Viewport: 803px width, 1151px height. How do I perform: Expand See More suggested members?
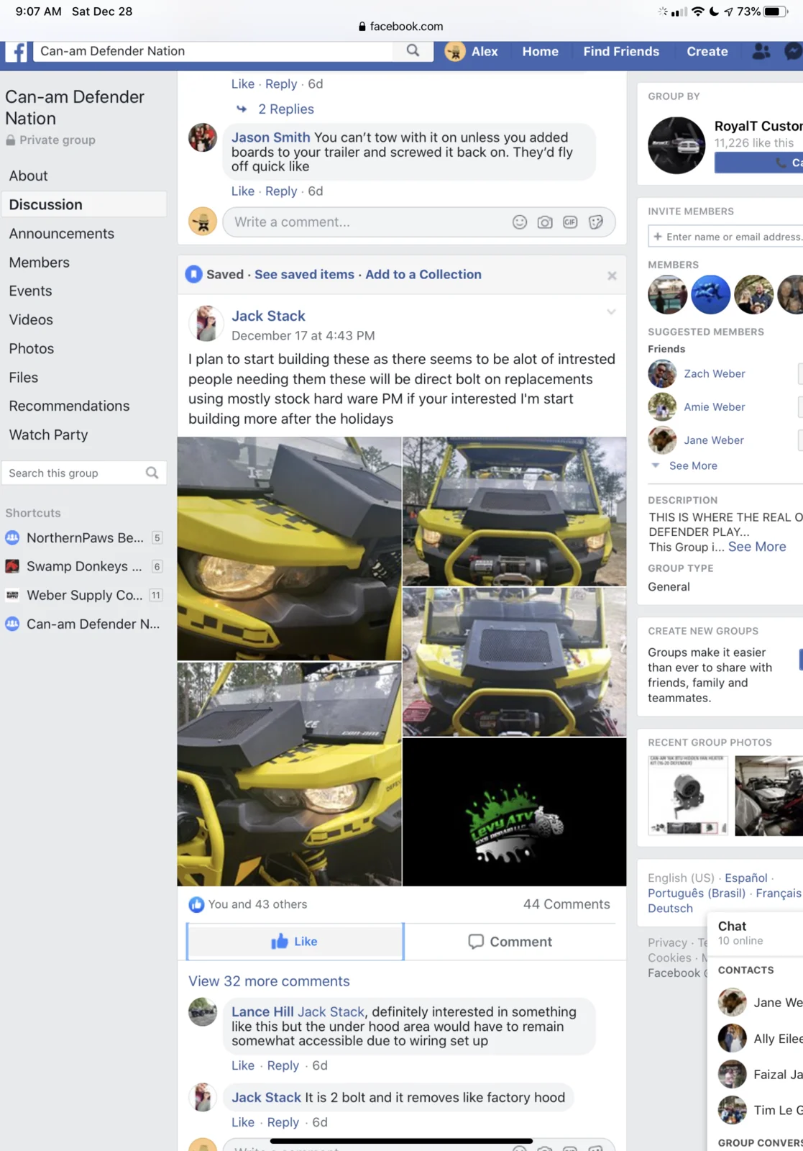tap(693, 466)
